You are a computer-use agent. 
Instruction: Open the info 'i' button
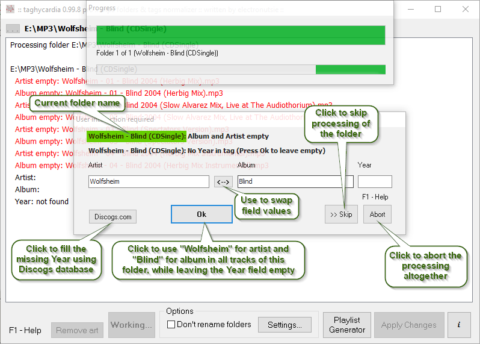coord(459,325)
